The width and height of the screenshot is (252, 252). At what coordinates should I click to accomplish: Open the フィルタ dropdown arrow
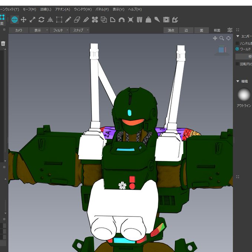[67, 30]
